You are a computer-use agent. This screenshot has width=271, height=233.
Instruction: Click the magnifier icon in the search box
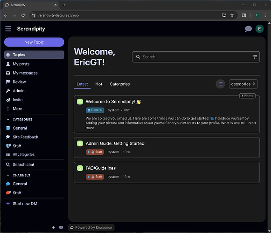point(138,57)
